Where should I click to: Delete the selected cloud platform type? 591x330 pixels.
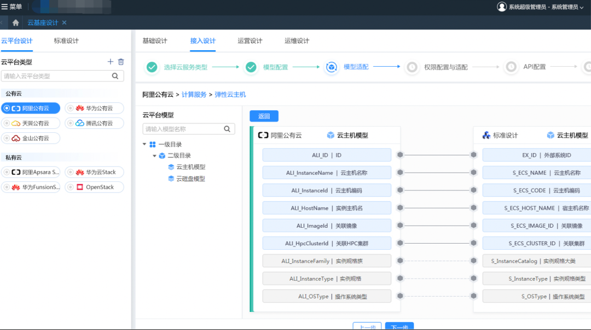pyautogui.click(x=121, y=62)
